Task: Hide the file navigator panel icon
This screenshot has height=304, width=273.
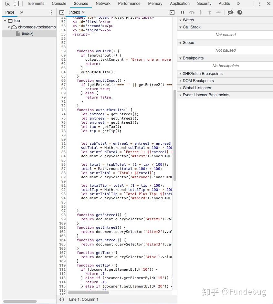Action: pos(62,12)
